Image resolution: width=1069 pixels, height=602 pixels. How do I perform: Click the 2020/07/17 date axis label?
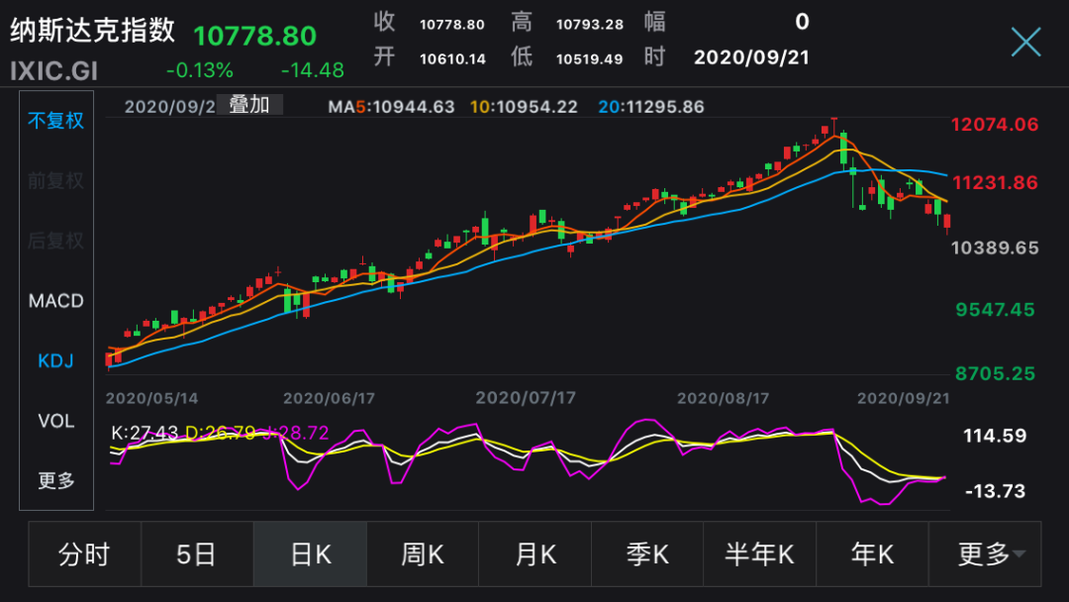[526, 397]
